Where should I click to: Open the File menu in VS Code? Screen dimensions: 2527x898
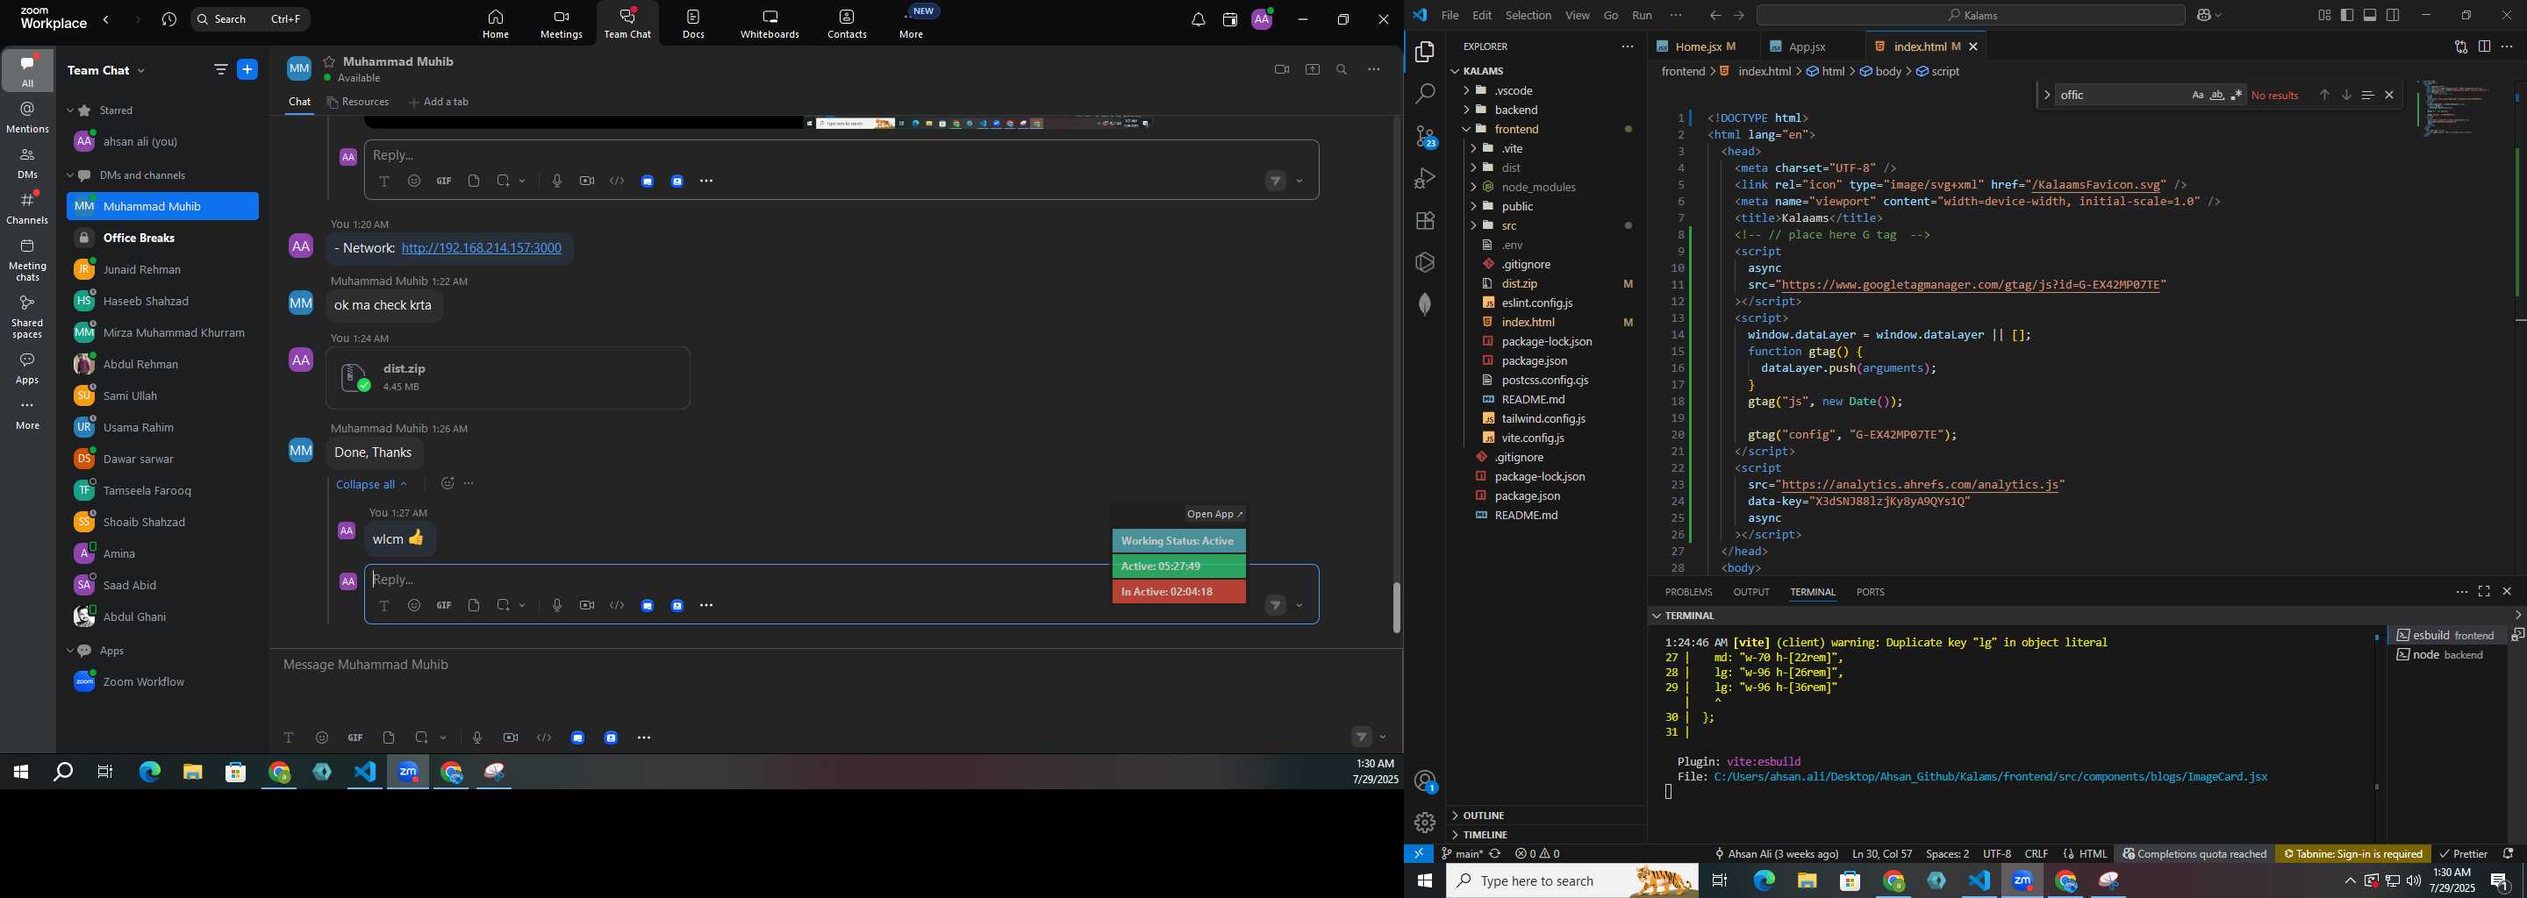[x=1449, y=15]
